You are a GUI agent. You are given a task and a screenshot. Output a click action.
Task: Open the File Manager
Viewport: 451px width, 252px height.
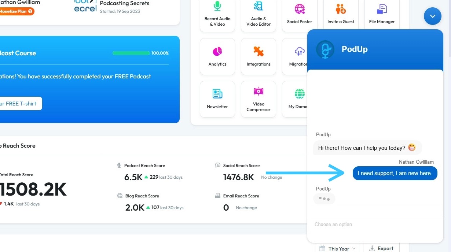(x=382, y=15)
